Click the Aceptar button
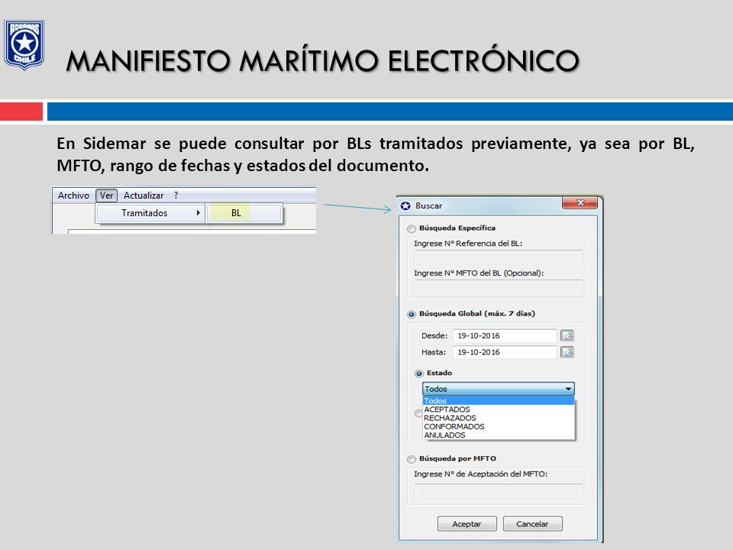The width and height of the screenshot is (733, 550). click(x=467, y=524)
